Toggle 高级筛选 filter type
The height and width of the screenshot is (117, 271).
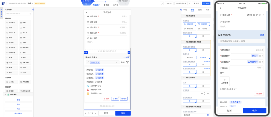(203, 24)
